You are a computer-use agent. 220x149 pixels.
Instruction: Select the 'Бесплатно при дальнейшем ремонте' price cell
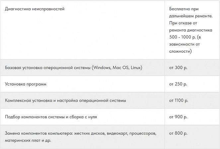191,13
